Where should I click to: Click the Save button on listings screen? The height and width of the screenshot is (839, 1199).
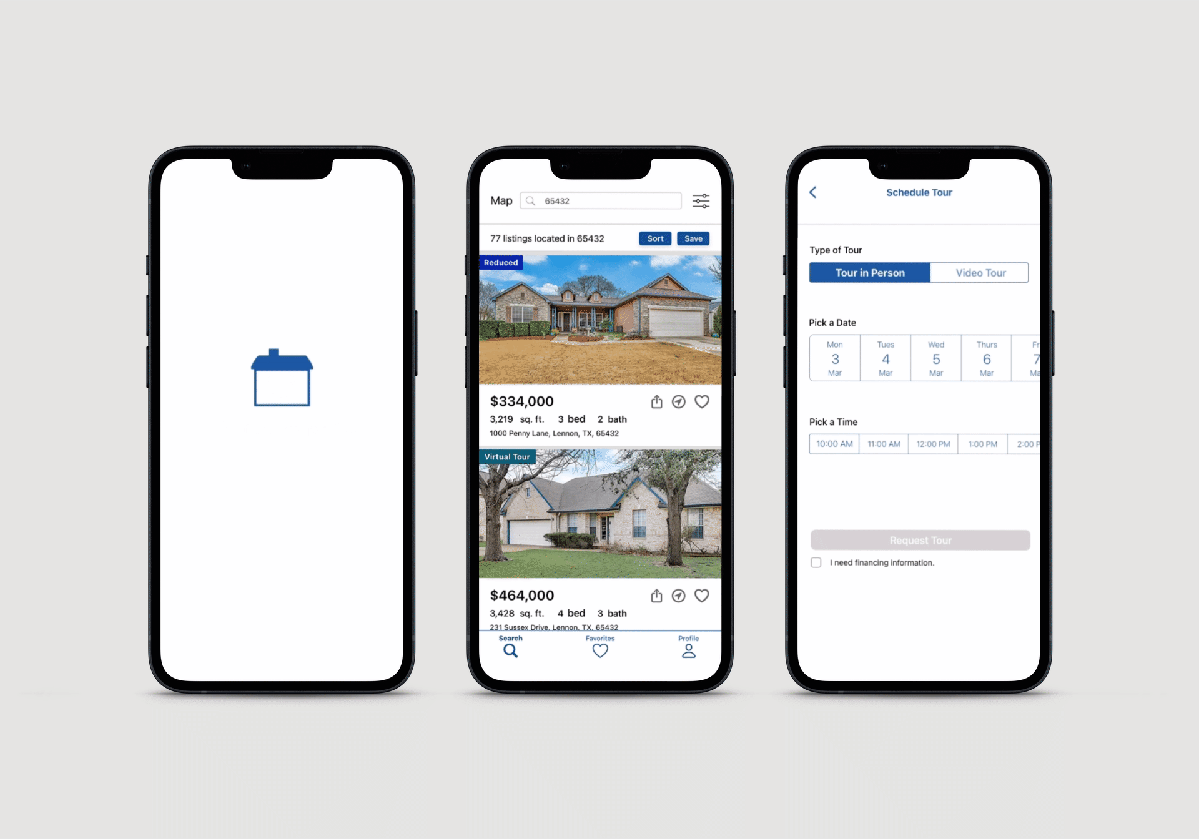(695, 238)
